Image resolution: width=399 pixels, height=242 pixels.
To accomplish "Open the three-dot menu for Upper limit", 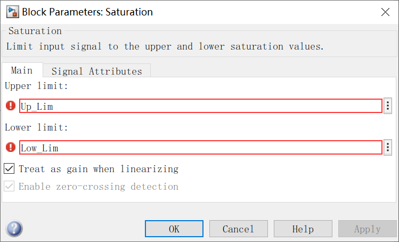I will click(388, 106).
